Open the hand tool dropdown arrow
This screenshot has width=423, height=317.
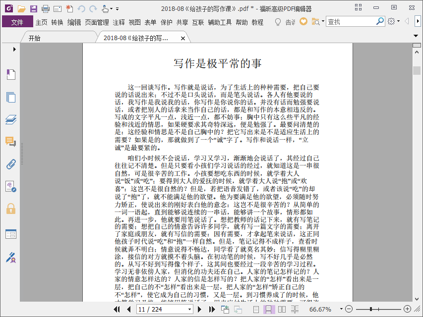pos(111,9)
